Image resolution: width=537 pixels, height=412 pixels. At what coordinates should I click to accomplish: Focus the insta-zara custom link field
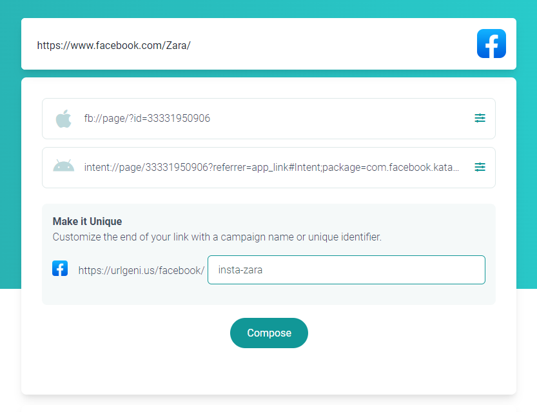pyautogui.click(x=346, y=270)
